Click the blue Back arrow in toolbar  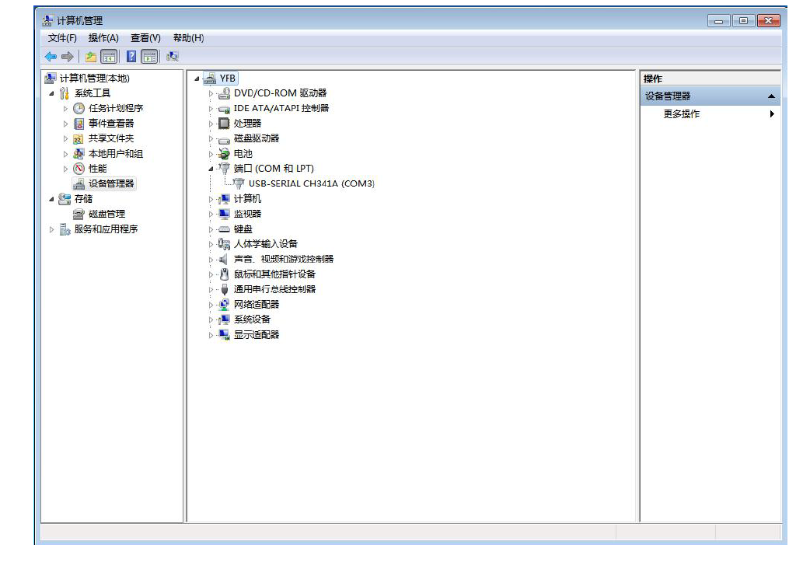pos(51,57)
